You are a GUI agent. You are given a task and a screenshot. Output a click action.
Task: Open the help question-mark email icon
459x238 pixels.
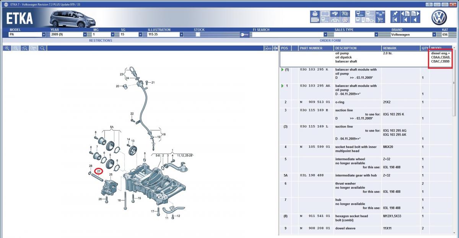(x=345, y=13)
